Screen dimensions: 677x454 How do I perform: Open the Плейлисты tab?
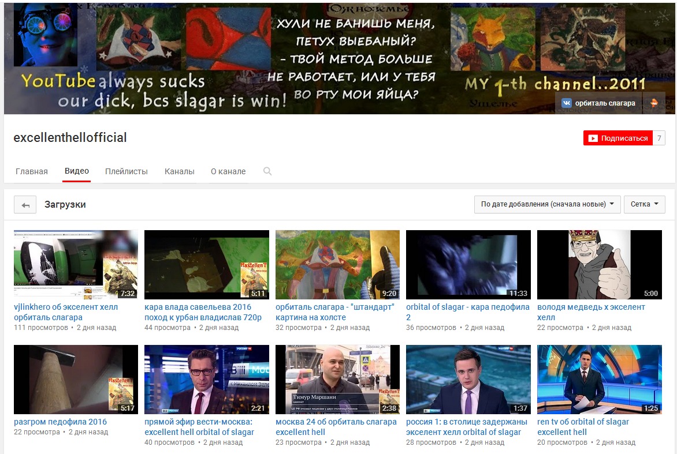pos(127,171)
